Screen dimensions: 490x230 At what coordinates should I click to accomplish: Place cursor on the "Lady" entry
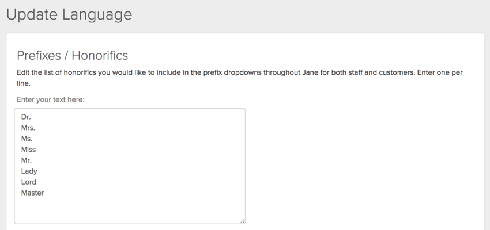[29, 171]
